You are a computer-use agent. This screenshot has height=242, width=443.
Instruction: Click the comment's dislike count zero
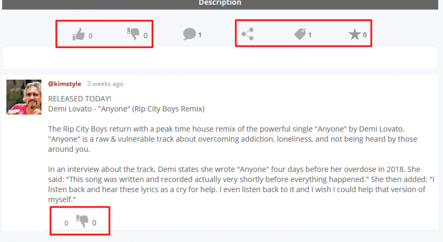click(x=94, y=223)
